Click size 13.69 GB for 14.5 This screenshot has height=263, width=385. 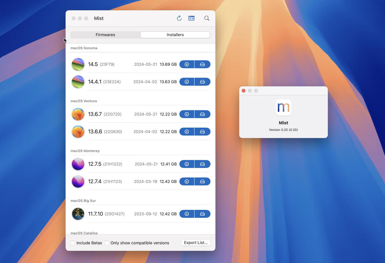(x=168, y=64)
